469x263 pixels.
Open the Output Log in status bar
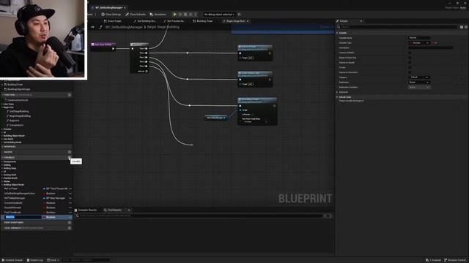[x=35, y=260]
